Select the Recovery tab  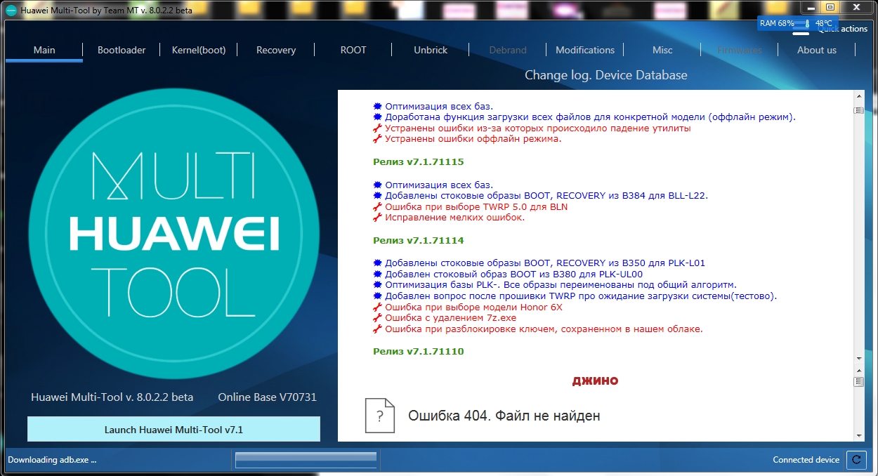click(x=276, y=50)
